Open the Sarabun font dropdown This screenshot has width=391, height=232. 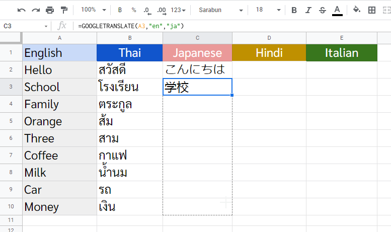pos(221,10)
